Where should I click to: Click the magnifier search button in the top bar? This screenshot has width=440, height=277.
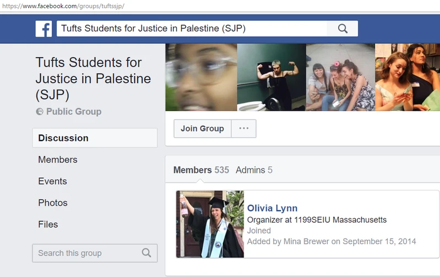click(342, 29)
